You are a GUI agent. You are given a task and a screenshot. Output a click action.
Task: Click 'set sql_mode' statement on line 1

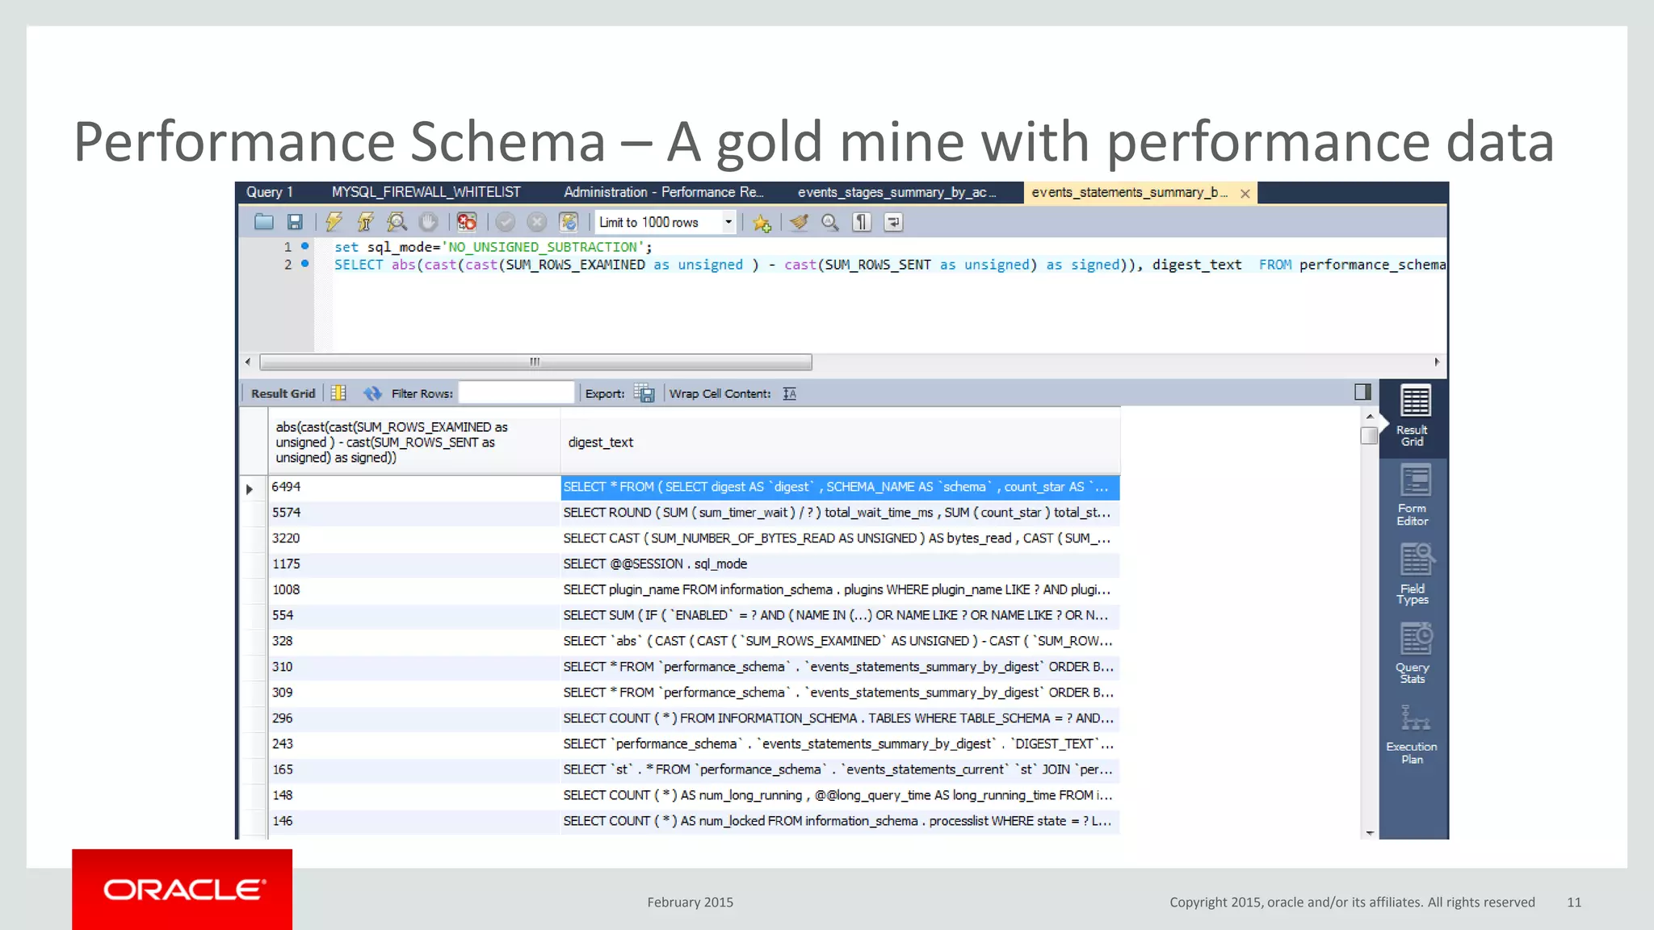point(493,247)
